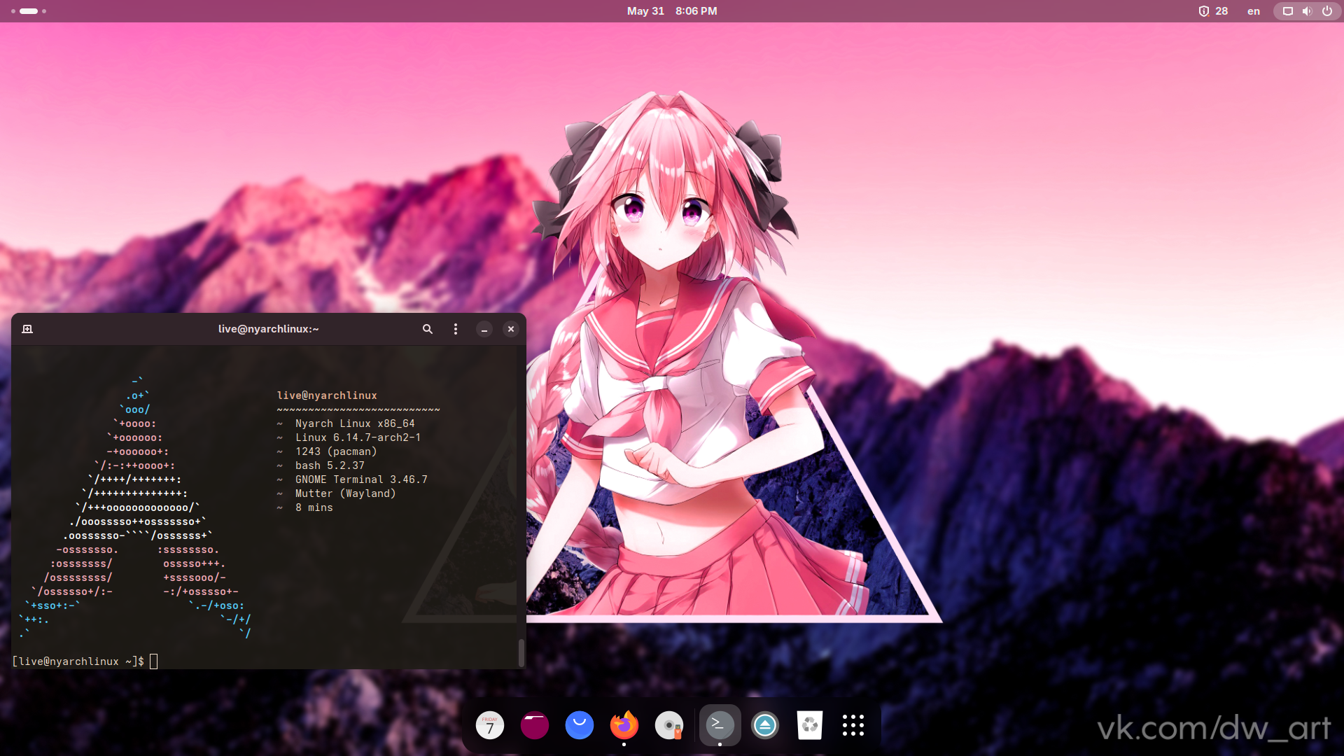Click the terminal search icon
Image resolution: width=1344 pixels, height=756 pixels.
click(x=427, y=329)
